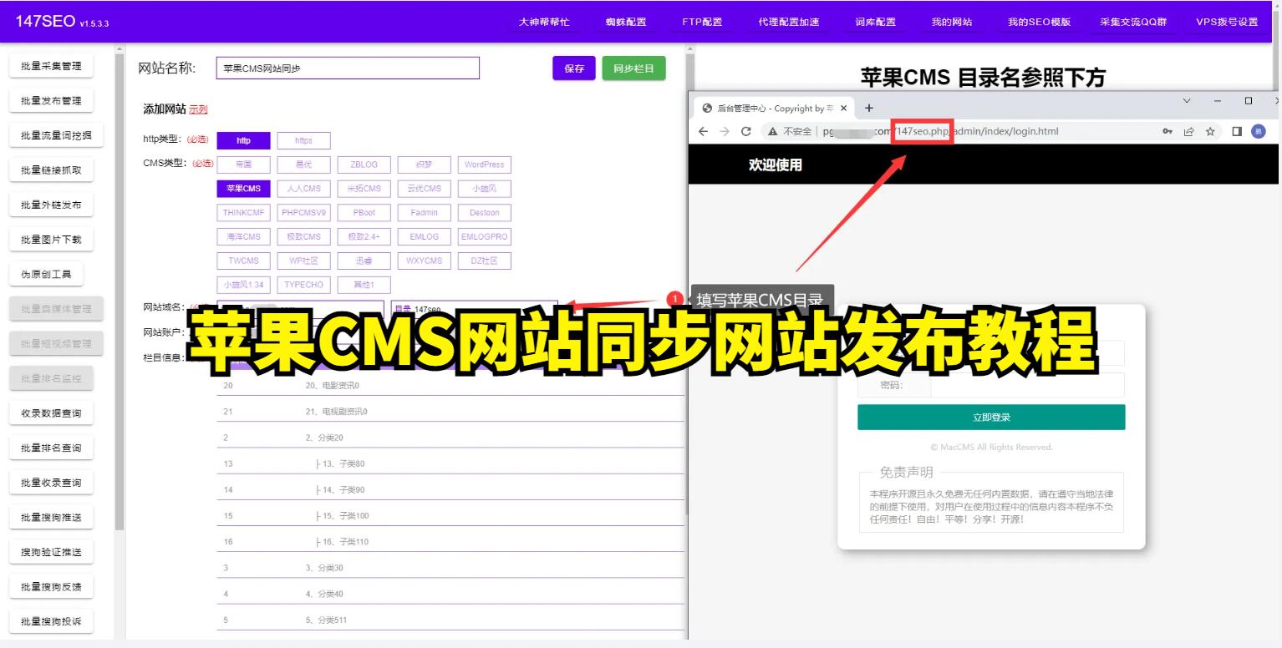Viewport: 1282px width, 648px height.
Task: Open 收录数据查询 in the sidebar
Action: (x=51, y=413)
